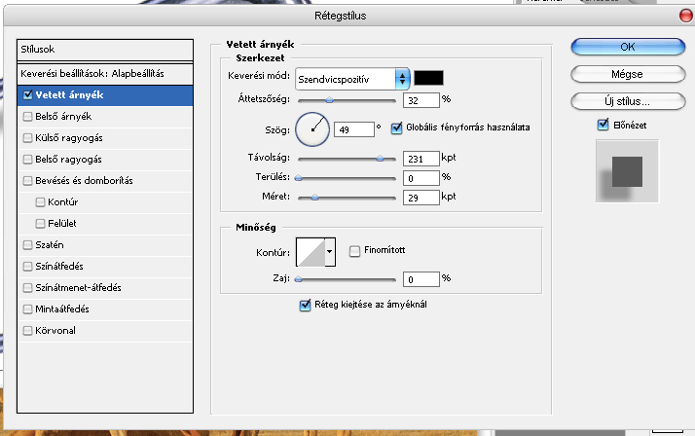Click the Új stílus... button
The height and width of the screenshot is (436, 695).
click(x=628, y=101)
